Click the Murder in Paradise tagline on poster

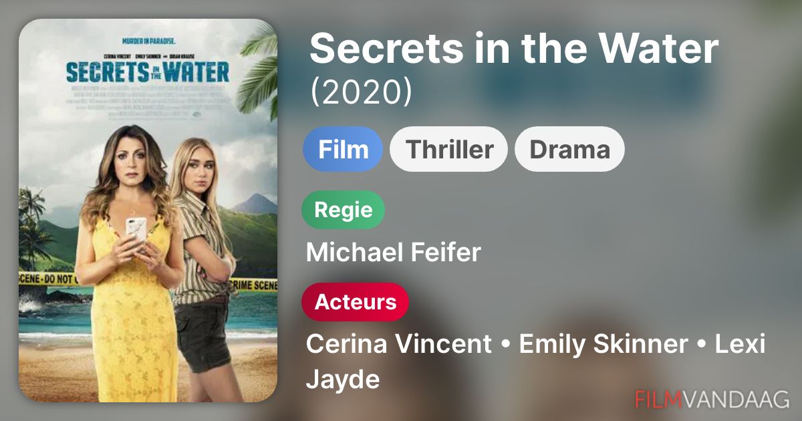coord(147,39)
